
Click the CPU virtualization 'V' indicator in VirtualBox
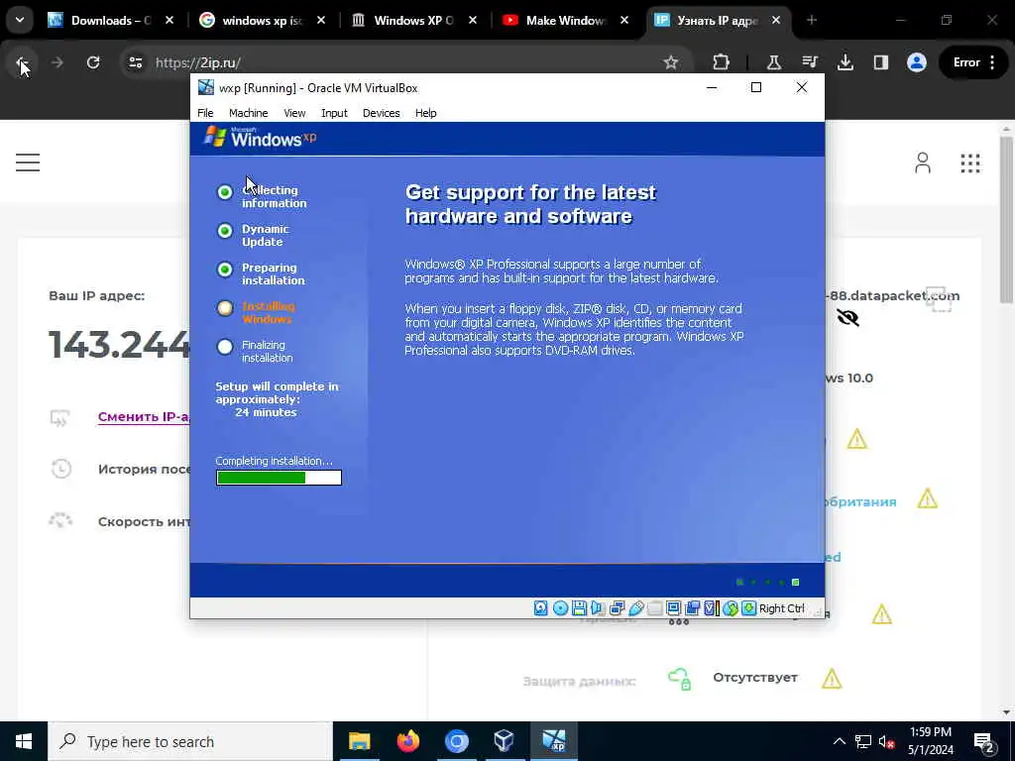click(x=712, y=608)
